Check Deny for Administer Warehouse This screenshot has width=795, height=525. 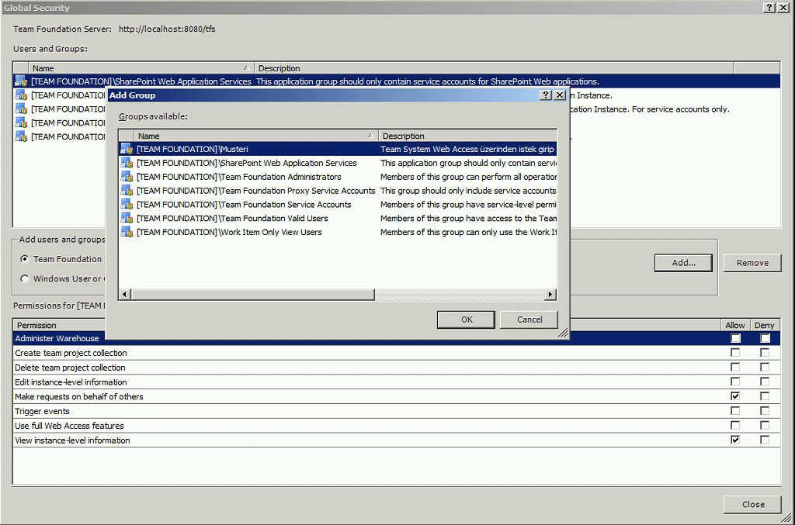click(765, 338)
